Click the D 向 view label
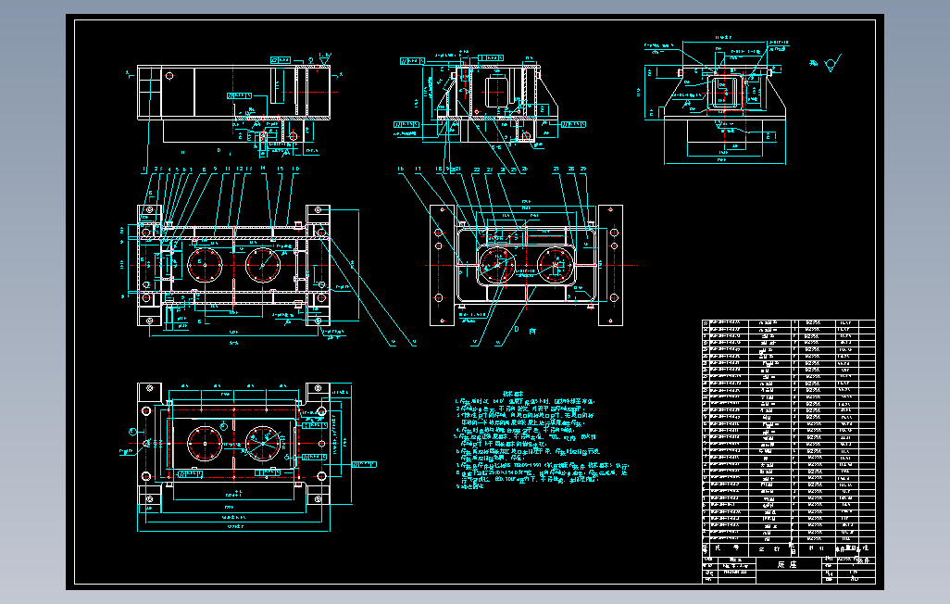The height and width of the screenshot is (604, 950). click(x=525, y=330)
